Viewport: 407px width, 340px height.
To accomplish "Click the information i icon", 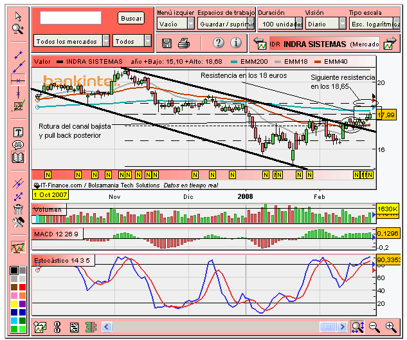I will pos(236,43).
